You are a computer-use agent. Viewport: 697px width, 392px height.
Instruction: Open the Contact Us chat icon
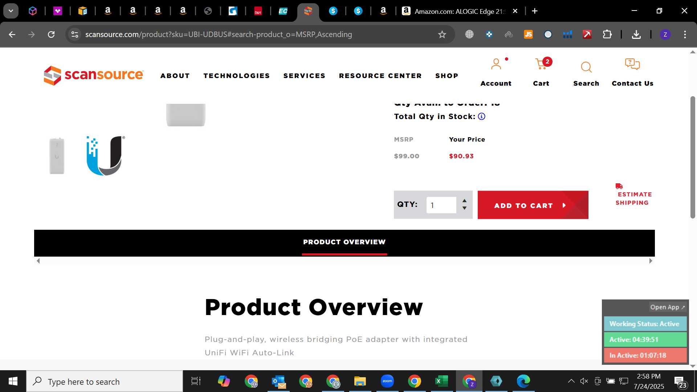point(632,65)
